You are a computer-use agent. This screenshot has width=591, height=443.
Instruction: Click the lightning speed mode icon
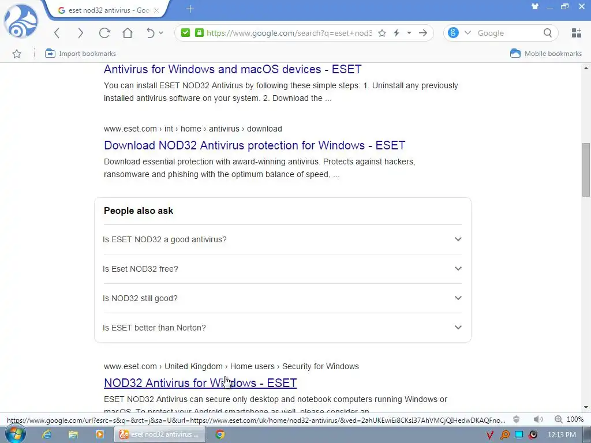(396, 33)
